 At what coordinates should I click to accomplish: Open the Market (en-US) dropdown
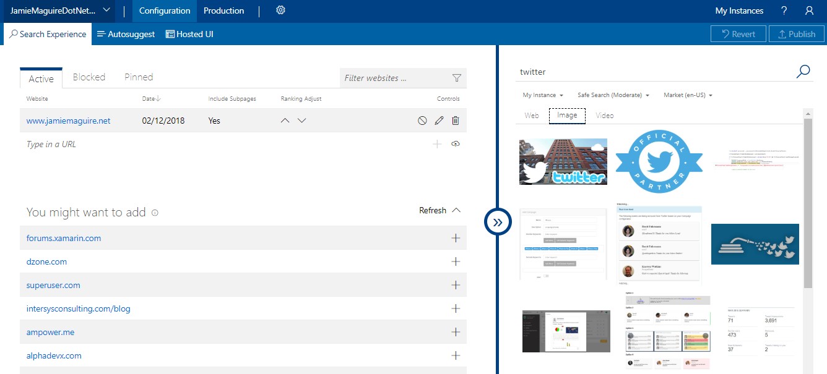point(688,95)
